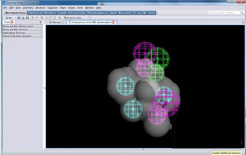Open the Help menu

click(99, 8)
